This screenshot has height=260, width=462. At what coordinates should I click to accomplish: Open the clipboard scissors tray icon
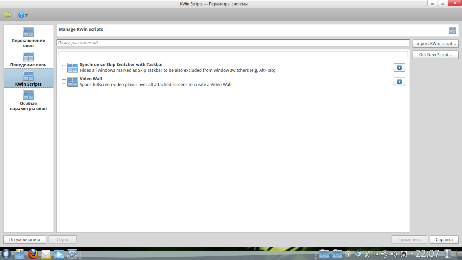[x=367, y=254]
